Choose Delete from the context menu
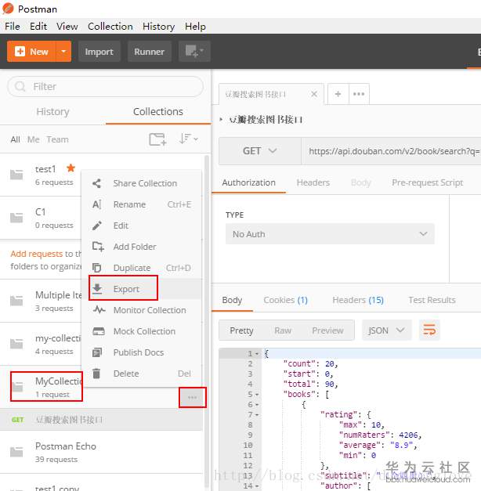The width and height of the screenshot is (481, 491). (x=142, y=374)
